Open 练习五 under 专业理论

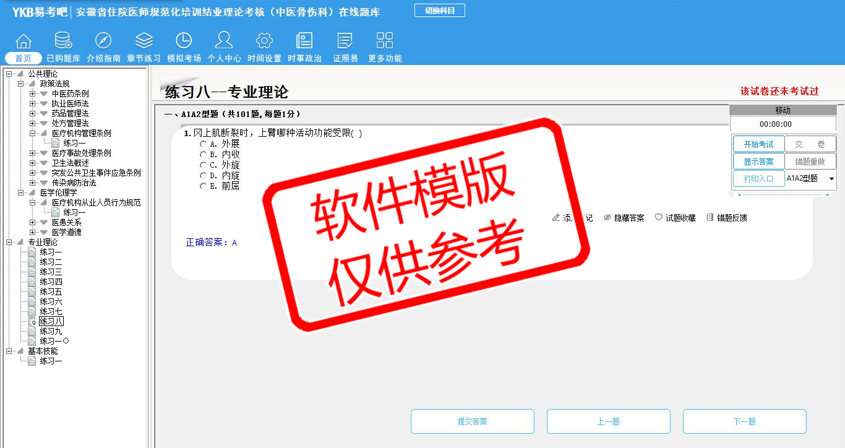tap(51, 292)
